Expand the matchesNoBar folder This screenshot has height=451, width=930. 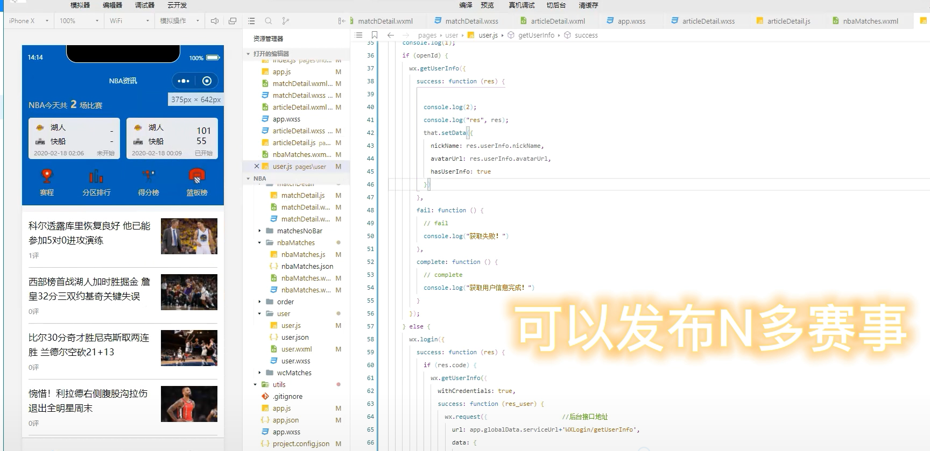pos(259,231)
